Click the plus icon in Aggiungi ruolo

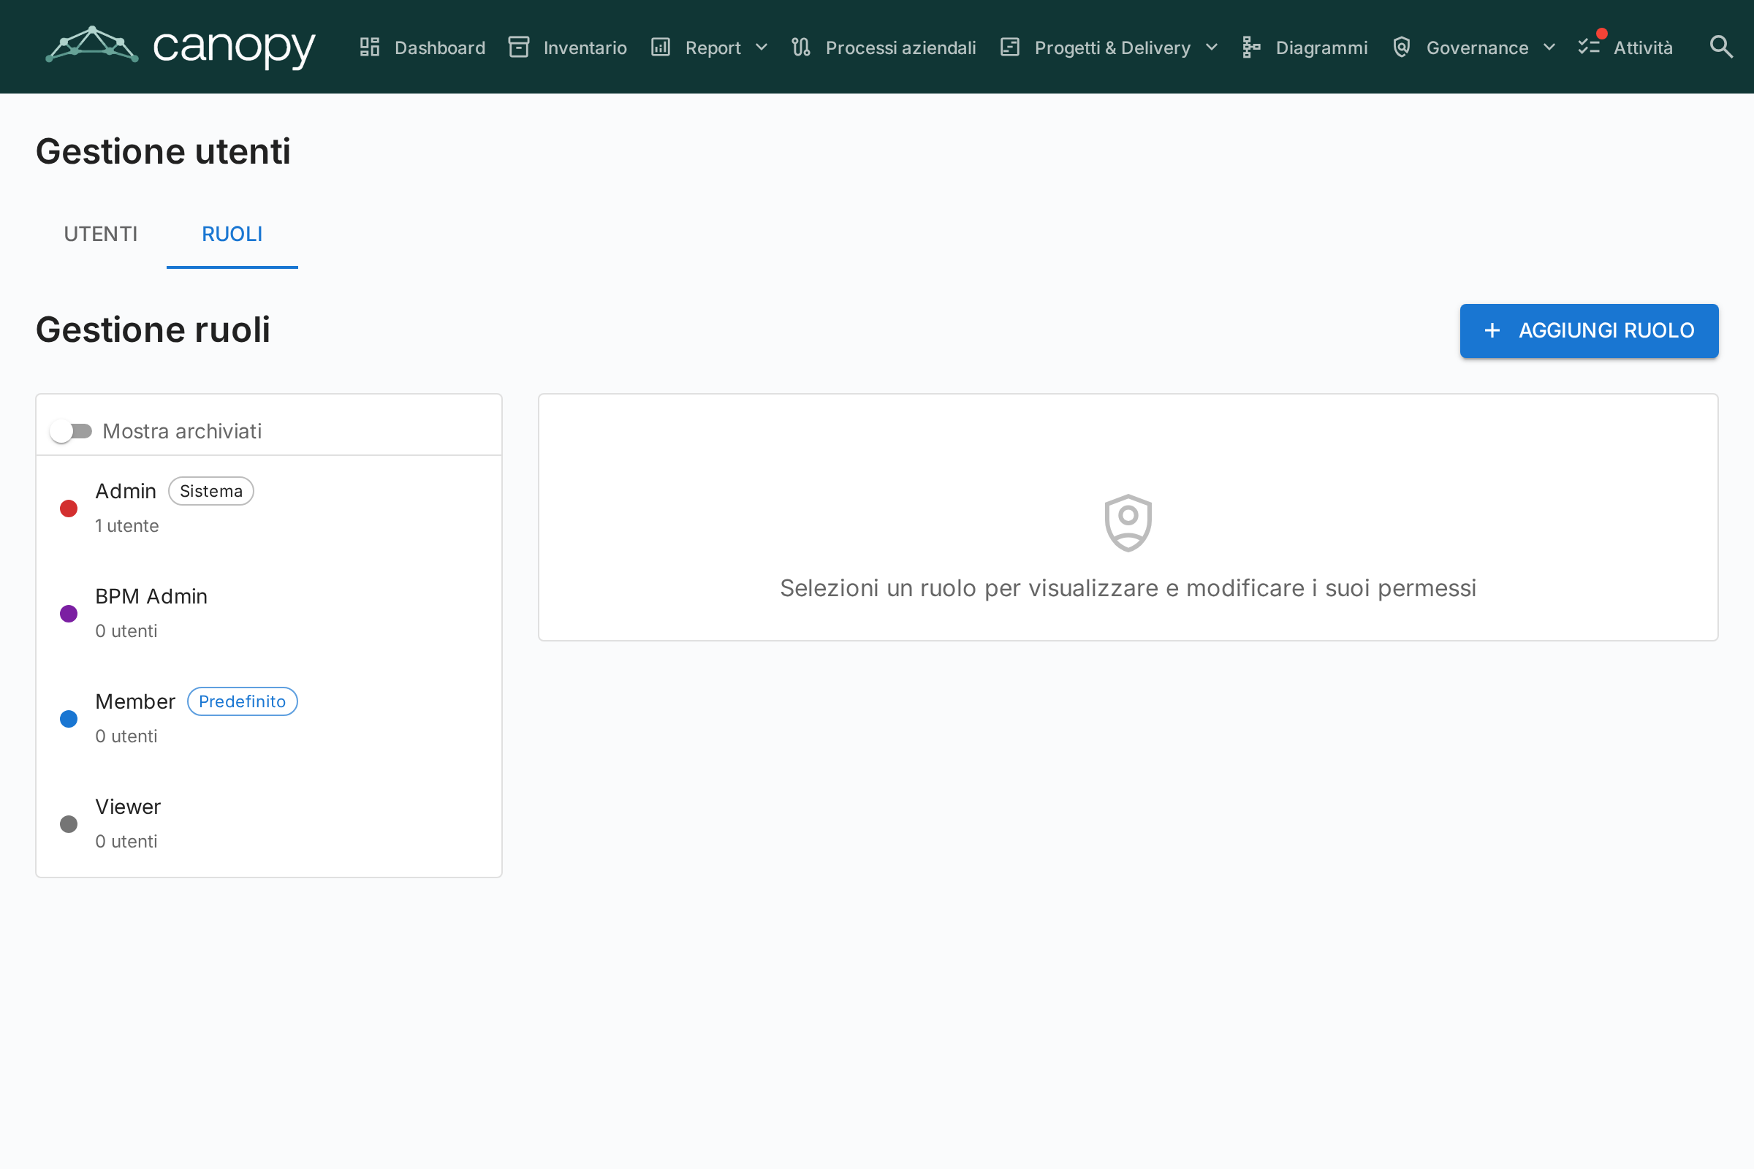tap(1492, 330)
